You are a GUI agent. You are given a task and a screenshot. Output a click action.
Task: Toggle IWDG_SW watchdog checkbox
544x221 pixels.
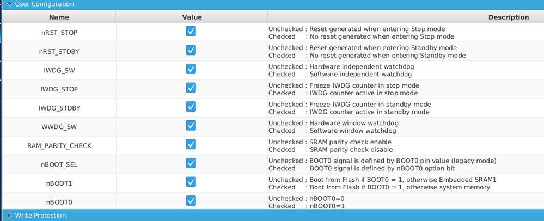(191, 69)
